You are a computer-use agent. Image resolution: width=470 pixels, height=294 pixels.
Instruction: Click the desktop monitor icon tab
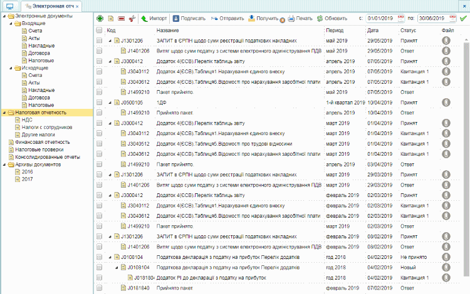tap(10, 6)
